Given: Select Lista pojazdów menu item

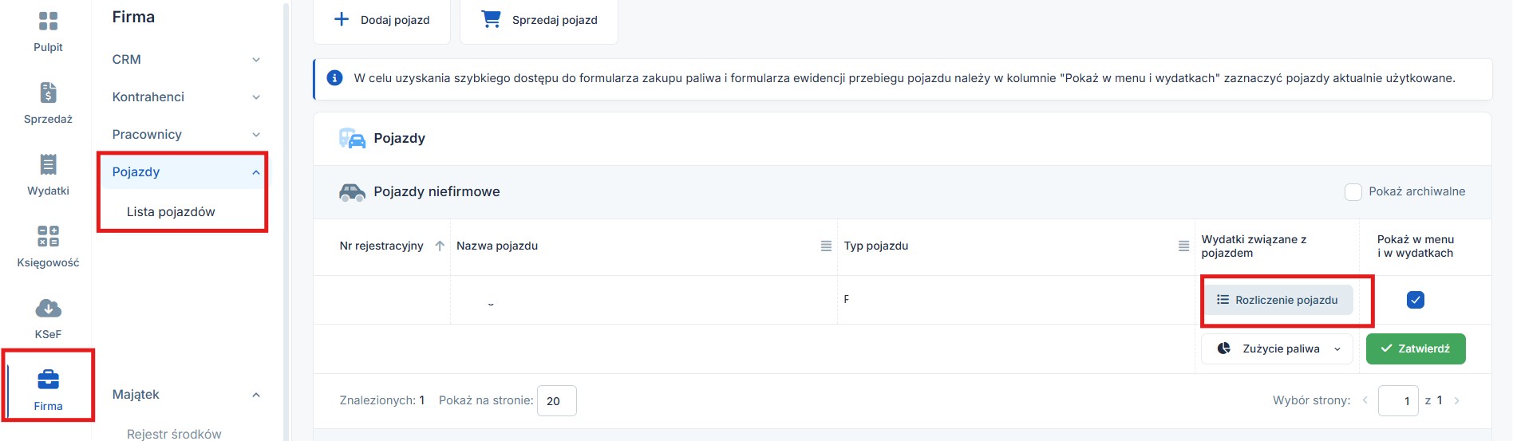Looking at the screenshot, I should point(171,211).
